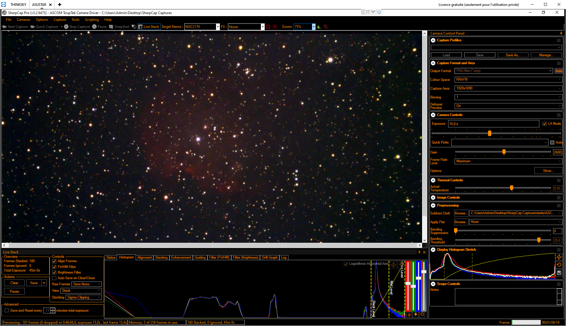Image resolution: width=566 pixels, height=326 pixels.
Task: Open the Colour Space RAW16 dropdown
Action: (508, 79)
